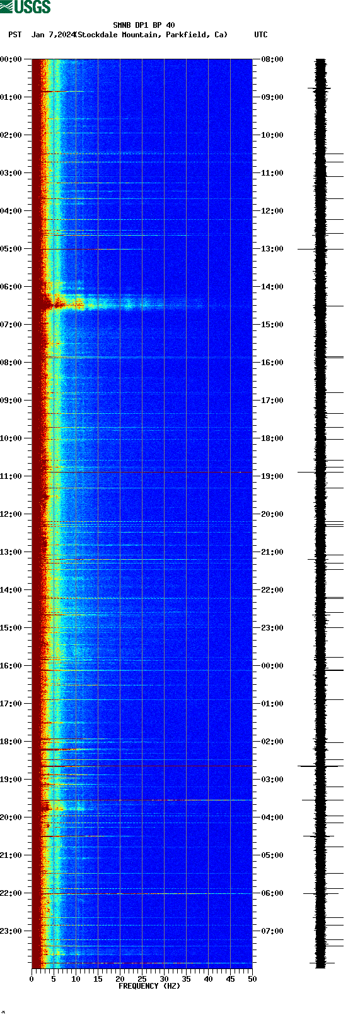
Task: Click the 15 Hz frequency tick label
Action: point(98,979)
